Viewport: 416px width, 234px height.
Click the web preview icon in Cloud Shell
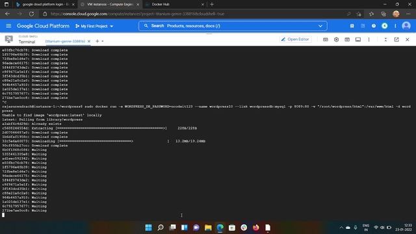point(347,40)
